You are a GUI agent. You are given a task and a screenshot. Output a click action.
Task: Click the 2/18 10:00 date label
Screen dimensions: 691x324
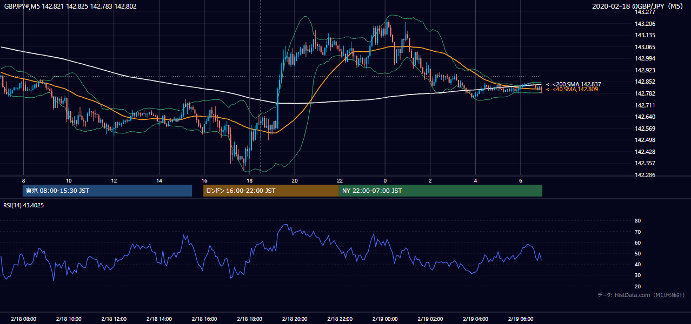69,319
